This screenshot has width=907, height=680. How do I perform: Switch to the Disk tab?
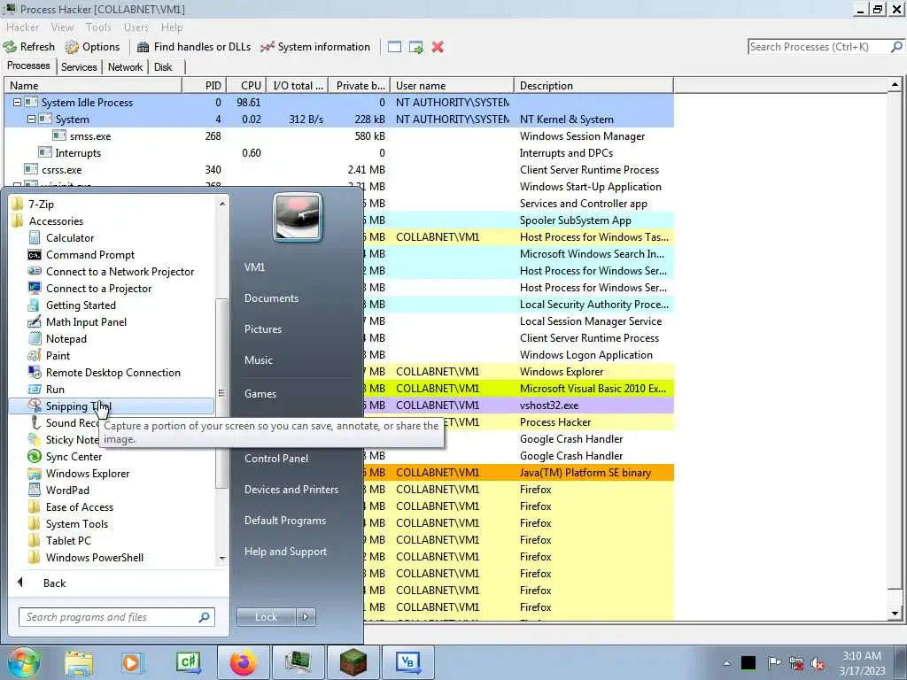(163, 67)
